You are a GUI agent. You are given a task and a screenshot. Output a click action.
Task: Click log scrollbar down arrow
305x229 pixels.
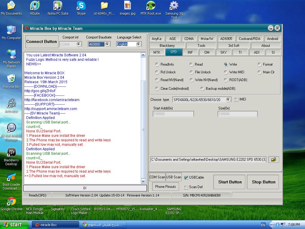(x=143, y=181)
